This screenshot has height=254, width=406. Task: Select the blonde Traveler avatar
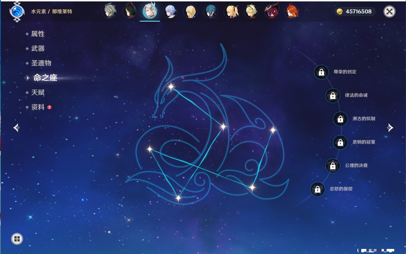191,12
